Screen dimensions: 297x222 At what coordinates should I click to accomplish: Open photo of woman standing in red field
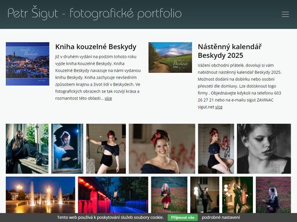coord(169,195)
